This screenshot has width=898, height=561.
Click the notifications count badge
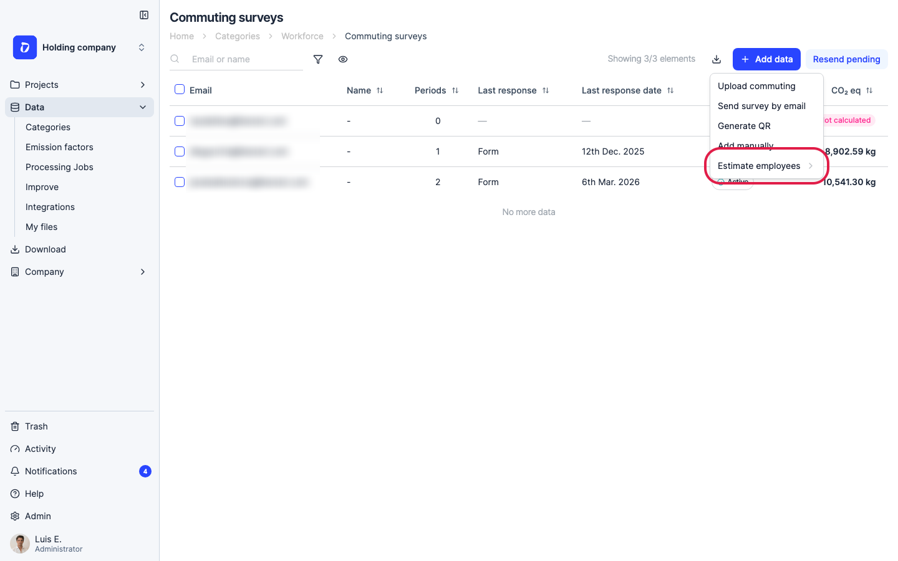pos(145,471)
